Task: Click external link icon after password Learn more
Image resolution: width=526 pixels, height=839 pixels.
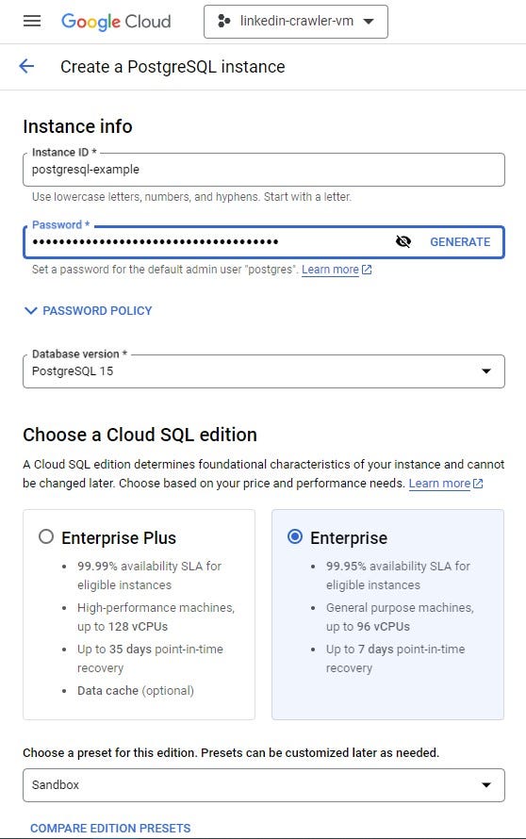Action: pos(367,270)
